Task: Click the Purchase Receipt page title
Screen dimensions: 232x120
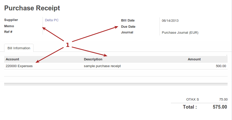Action: pyautogui.click(x=32, y=8)
